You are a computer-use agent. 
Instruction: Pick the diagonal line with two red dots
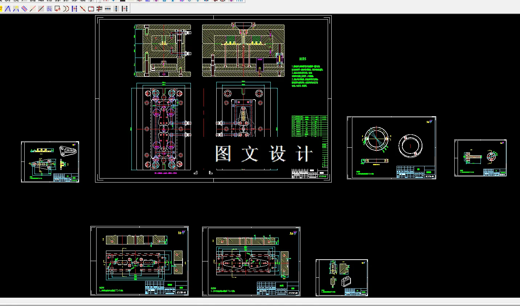(83, 9)
